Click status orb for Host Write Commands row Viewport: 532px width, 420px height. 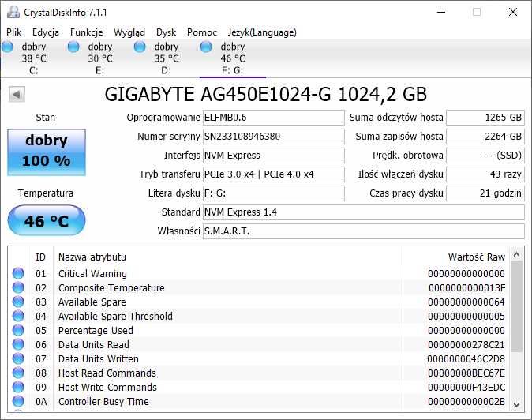pyautogui.click(x=18, y=387)
